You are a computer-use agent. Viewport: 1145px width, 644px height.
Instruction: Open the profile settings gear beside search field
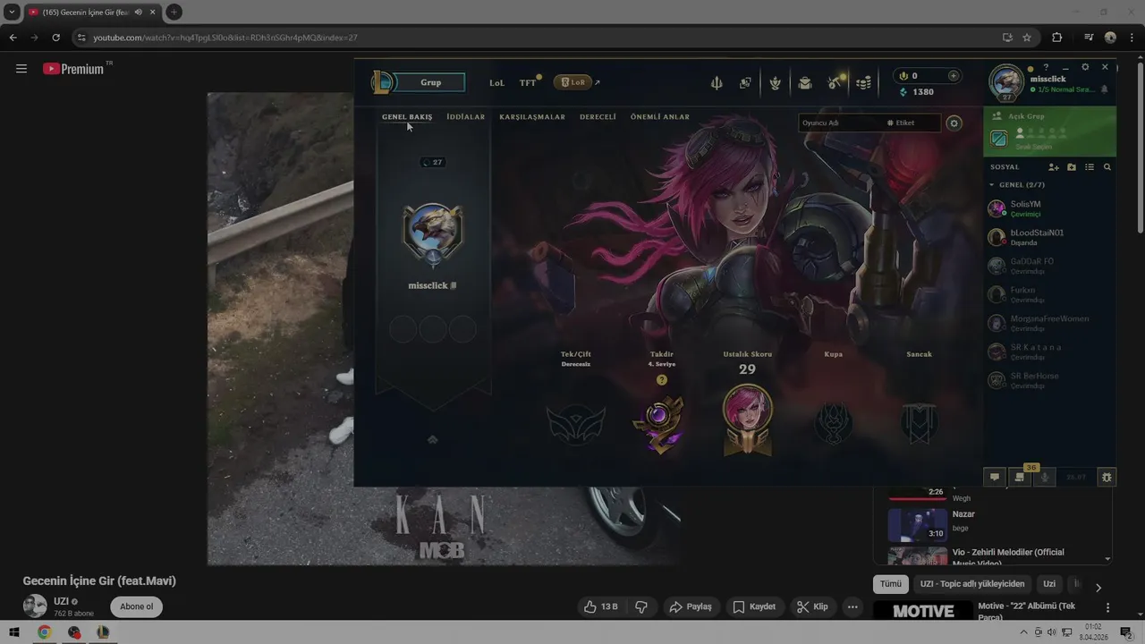(954, 123)
